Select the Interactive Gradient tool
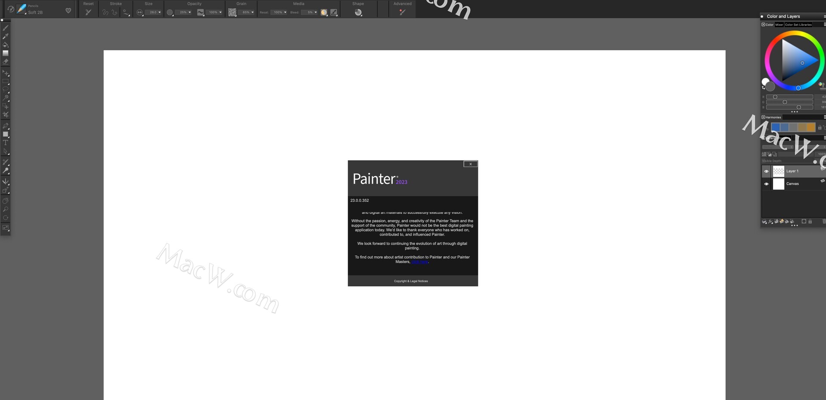 (6, 53)
